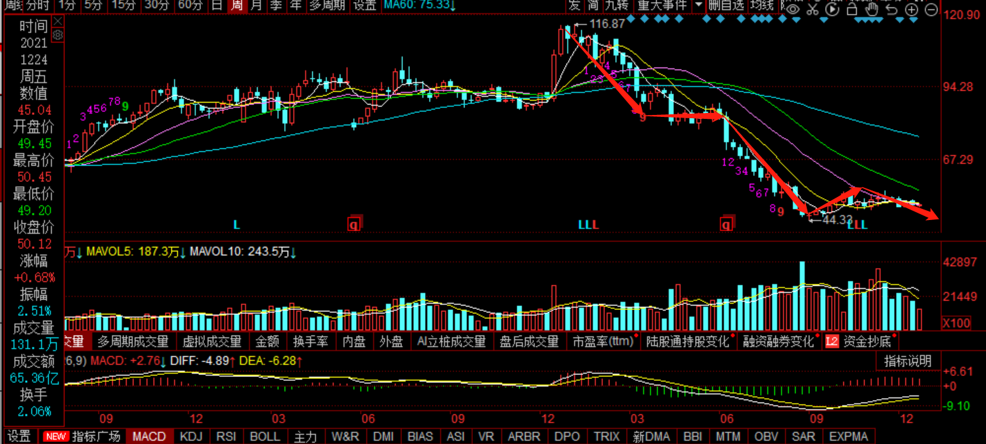
Task: Click the bottom-left 设置 settings button
Action: pyautogui.click(x=19, y=437)
